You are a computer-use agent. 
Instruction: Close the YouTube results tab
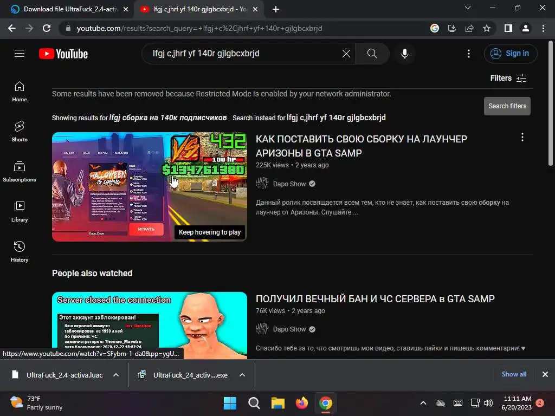coord(255,9)
